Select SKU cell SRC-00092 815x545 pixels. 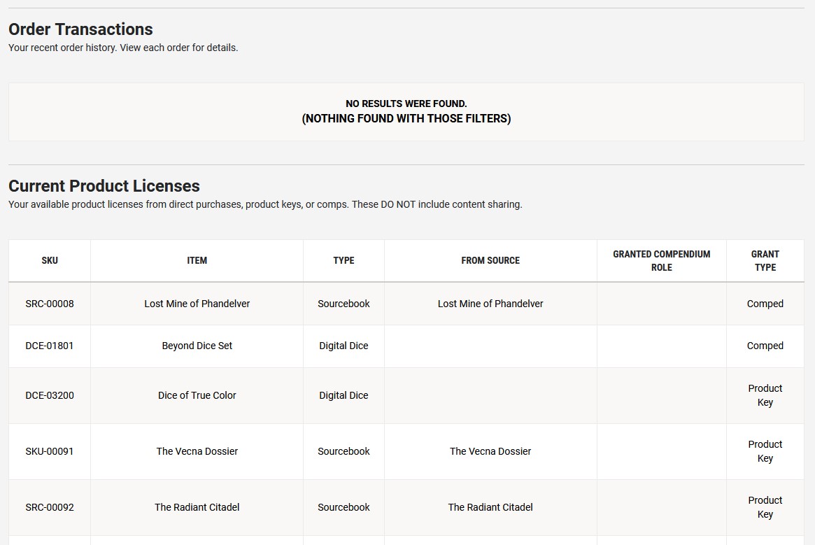point(50,507)
